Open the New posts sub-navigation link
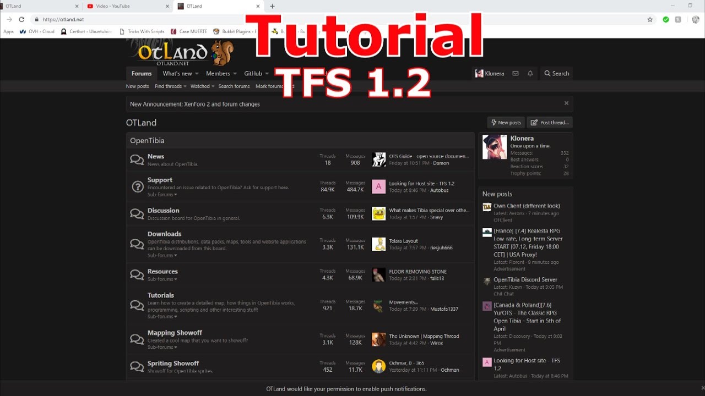The height and width of the screenshot is (396, 705). coord(137,86)
